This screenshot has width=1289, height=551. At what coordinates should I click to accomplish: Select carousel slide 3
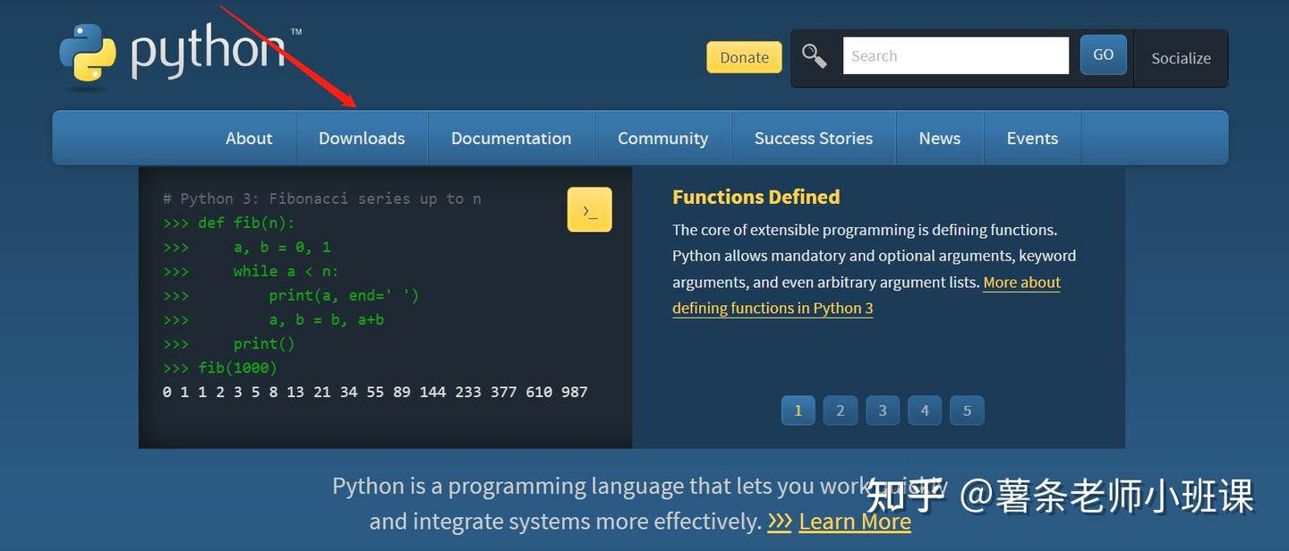point(882,410)
